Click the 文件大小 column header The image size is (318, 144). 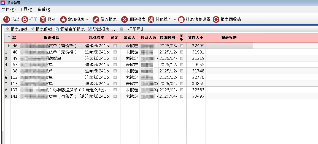(x=196, y=37)
